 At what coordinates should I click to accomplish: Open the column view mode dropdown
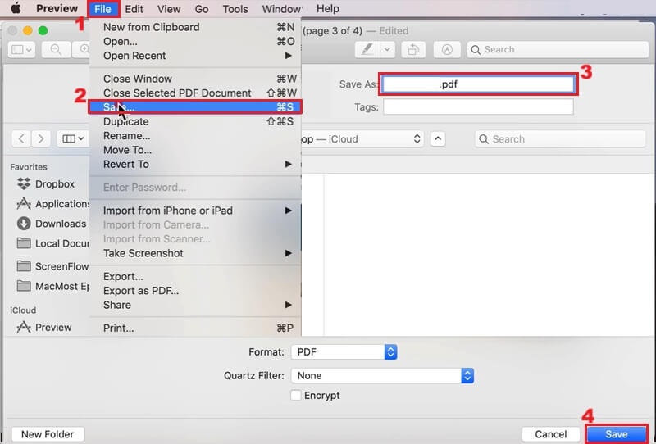point(73,138)
